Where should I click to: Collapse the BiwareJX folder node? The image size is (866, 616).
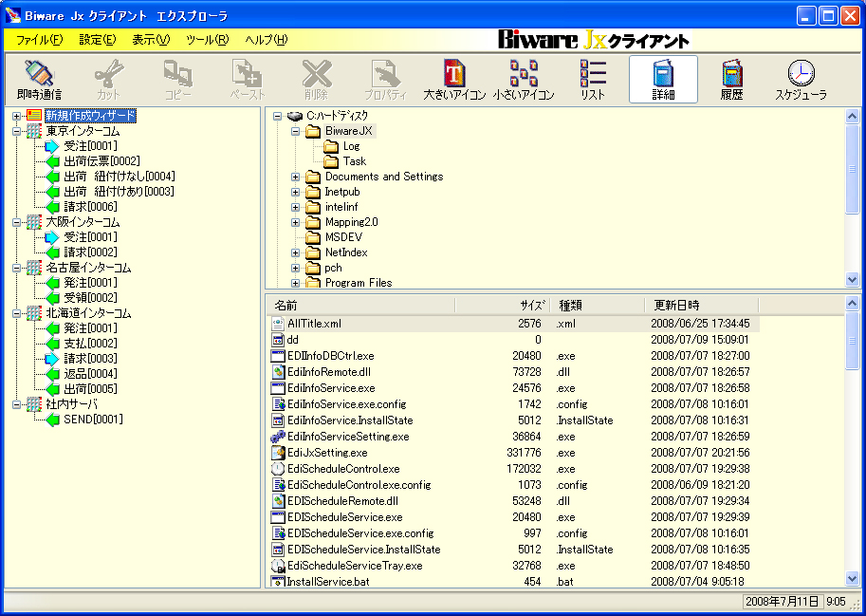[296, 131]
